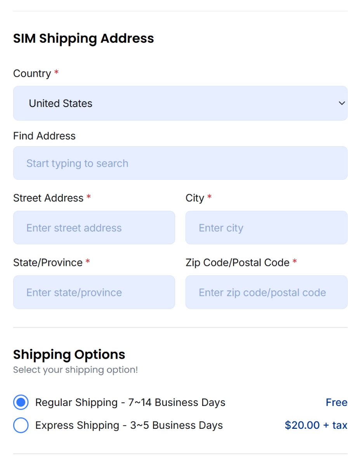Viewport: 361px width, 466px height.
Task: Click the Country field label
Action: coord(32,74)
